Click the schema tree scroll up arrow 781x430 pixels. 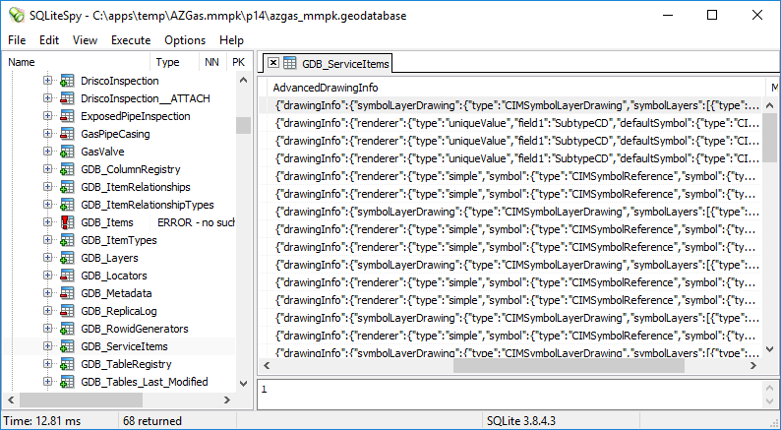point(244,81)
